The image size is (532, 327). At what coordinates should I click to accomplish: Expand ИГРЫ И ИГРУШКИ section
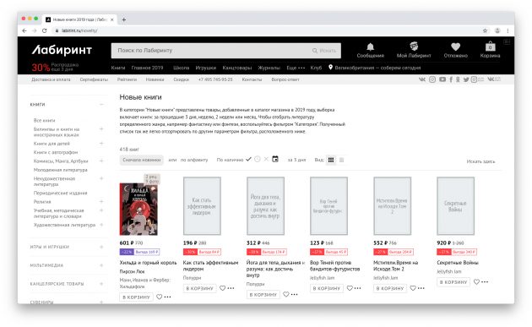coord(101,247)
